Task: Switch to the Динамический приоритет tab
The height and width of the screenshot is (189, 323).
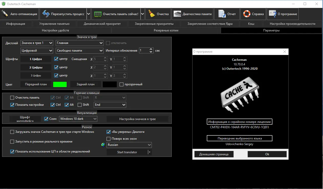Action: 102,24
